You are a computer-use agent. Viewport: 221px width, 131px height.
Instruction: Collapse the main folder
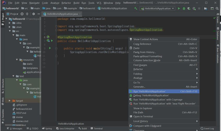click(x=13, y=35)
